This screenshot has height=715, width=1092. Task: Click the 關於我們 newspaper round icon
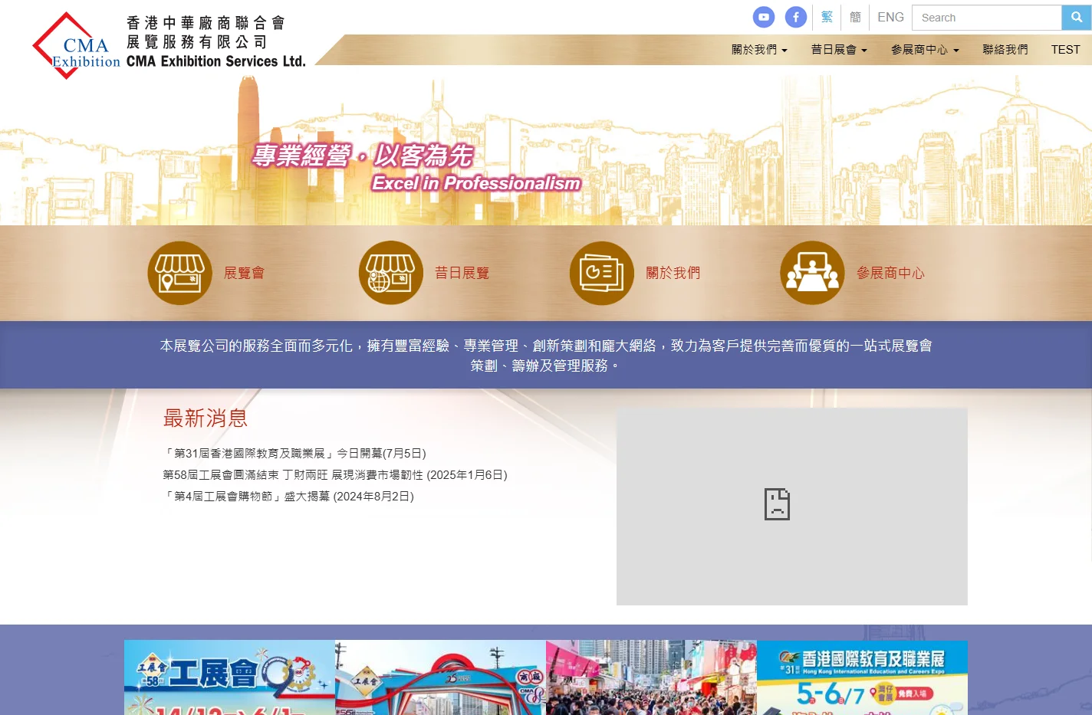coord(602,273)
